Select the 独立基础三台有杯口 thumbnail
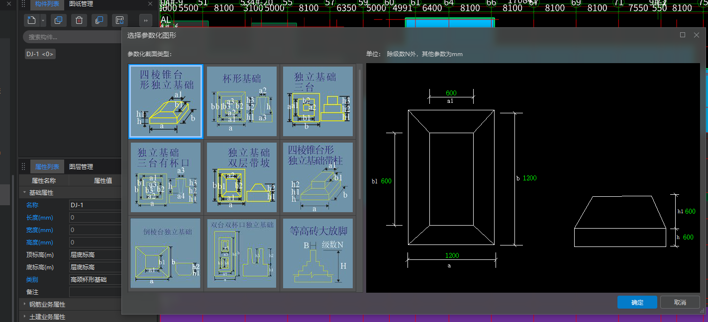 pyautogui.click(x=166, y=178)
